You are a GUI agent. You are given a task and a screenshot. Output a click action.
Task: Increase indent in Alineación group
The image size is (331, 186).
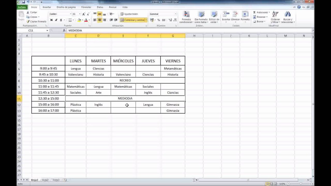[x=116, y=20]
